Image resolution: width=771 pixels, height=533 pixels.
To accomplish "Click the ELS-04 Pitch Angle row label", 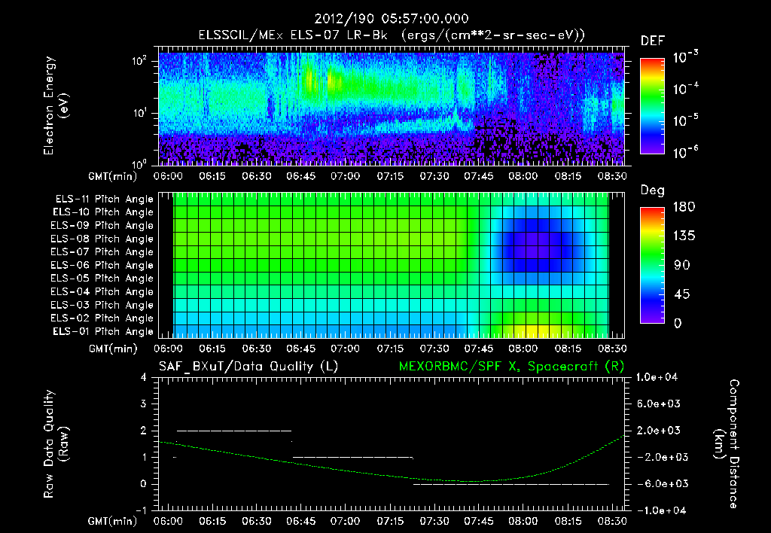I will [102, 291].
